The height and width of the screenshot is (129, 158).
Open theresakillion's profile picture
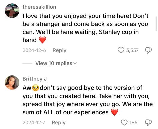12,11
